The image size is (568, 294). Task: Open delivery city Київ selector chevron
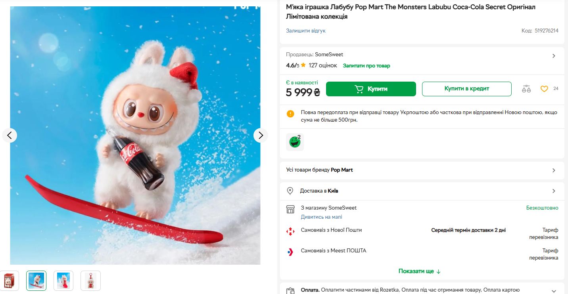554,191
